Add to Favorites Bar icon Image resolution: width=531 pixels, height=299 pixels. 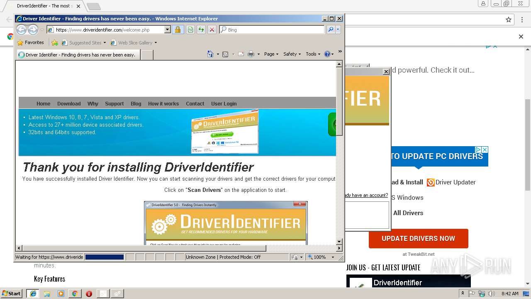click(55, 42)
